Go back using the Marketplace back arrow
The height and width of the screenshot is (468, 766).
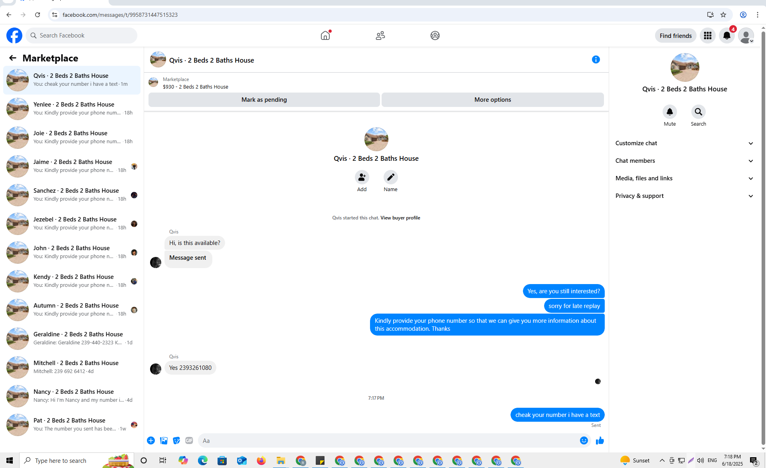(x=13, y=58)
